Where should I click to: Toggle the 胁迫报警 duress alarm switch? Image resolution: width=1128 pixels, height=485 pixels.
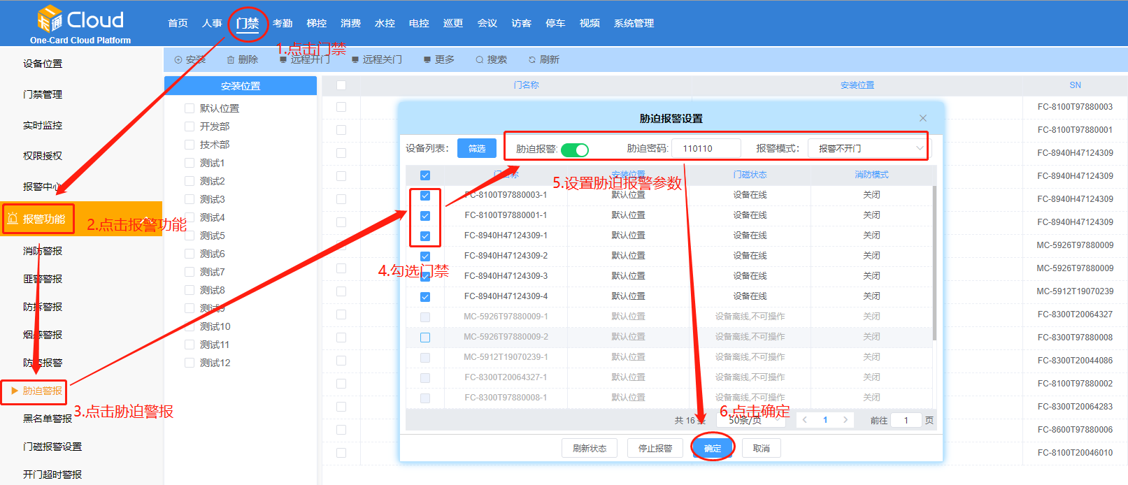click(x=575, y=150)
